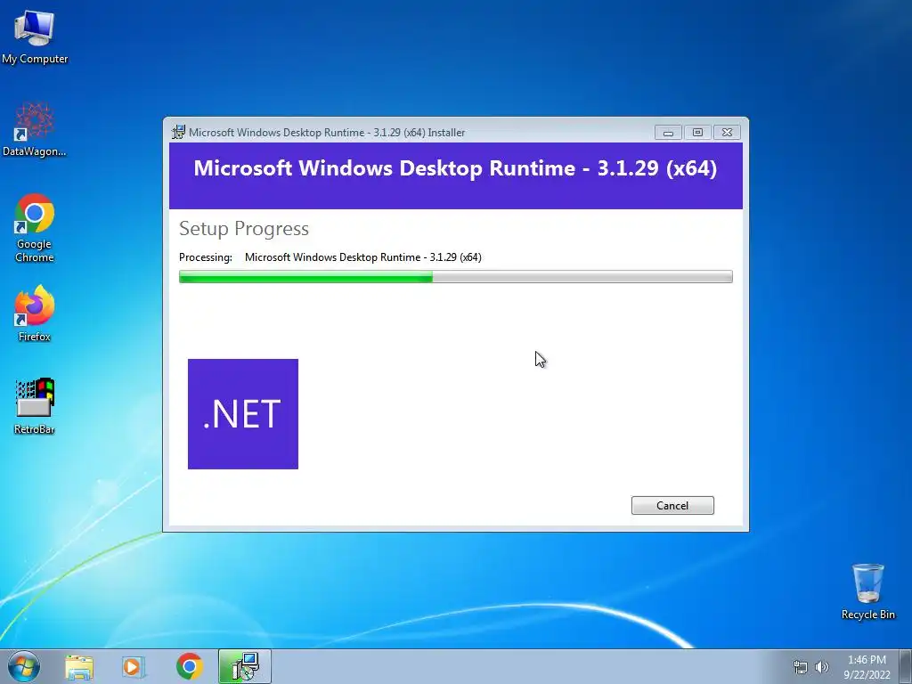Image resolution: width=912 pixels, height=684 pixels.
Task: Click the .NET logo image
Action: coord(243,414)
